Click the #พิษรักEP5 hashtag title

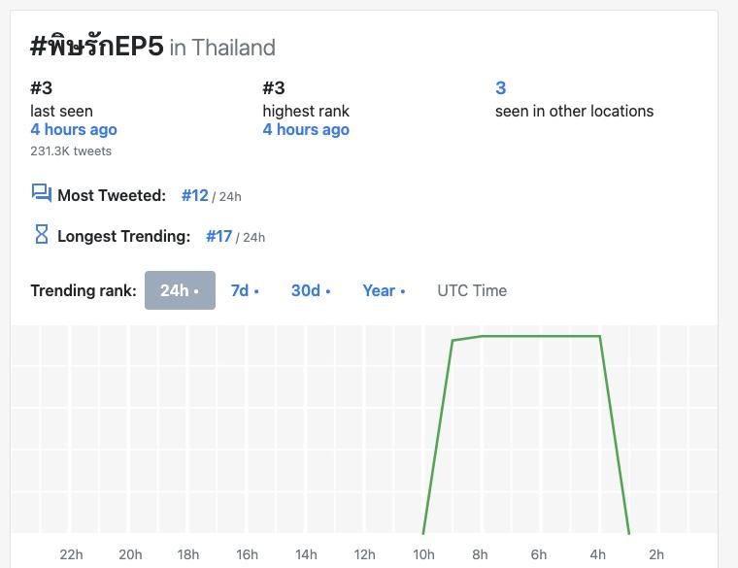tap(97, 46)
